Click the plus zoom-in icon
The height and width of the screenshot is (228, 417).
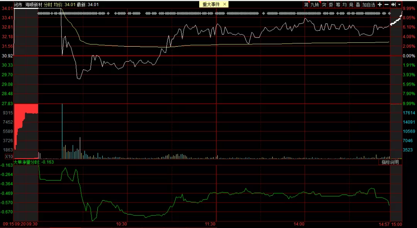pos(380,5)
